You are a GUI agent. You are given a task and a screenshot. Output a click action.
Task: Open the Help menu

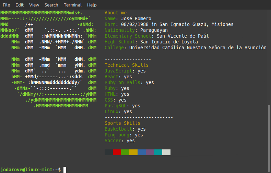coord(92,5)
